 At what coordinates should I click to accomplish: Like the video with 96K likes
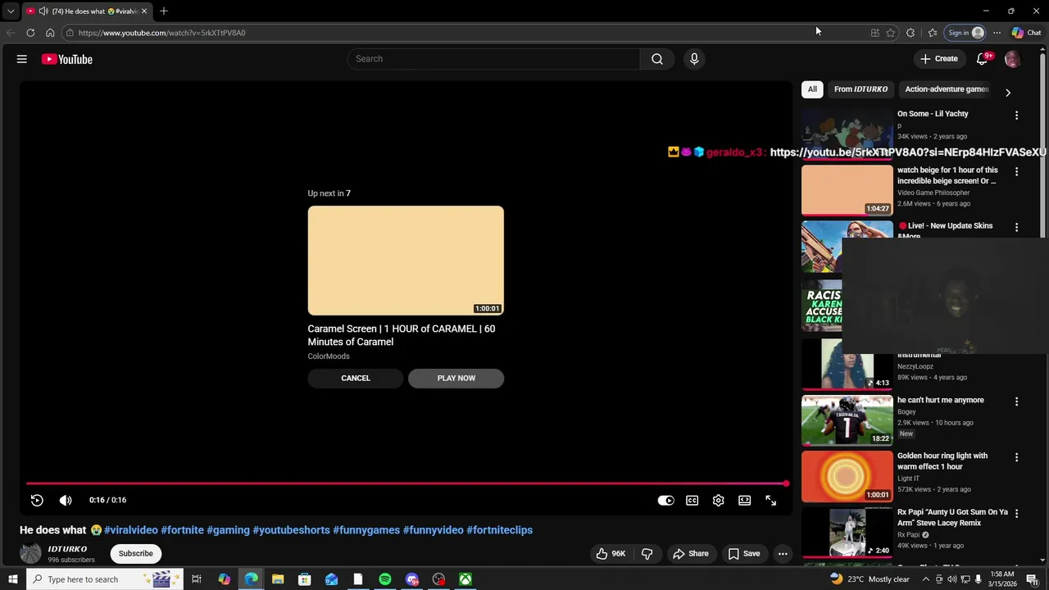click(x=611, y=554)
